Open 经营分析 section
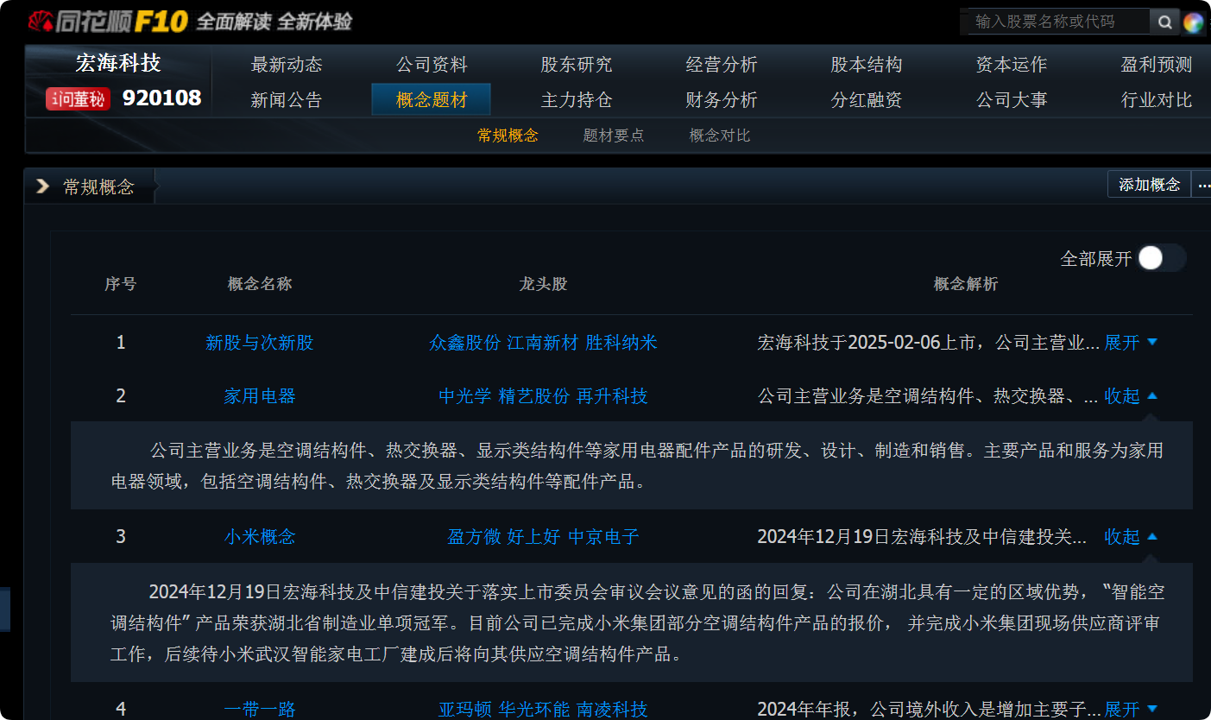The image size is (1211, 720). click(x=722, y=65)
